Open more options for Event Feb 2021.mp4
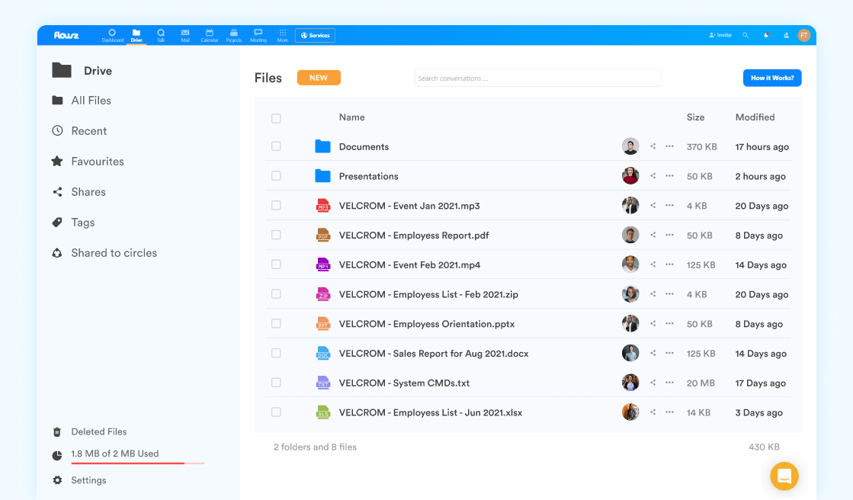The width and height of the screenshot is (853, 500). pyautogui.click(x=670, y=264)
